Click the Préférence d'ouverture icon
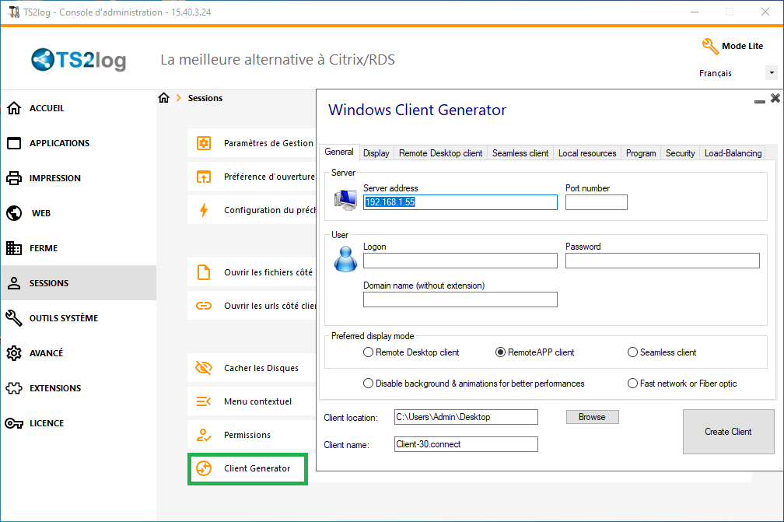 click(x=204, y=177)
